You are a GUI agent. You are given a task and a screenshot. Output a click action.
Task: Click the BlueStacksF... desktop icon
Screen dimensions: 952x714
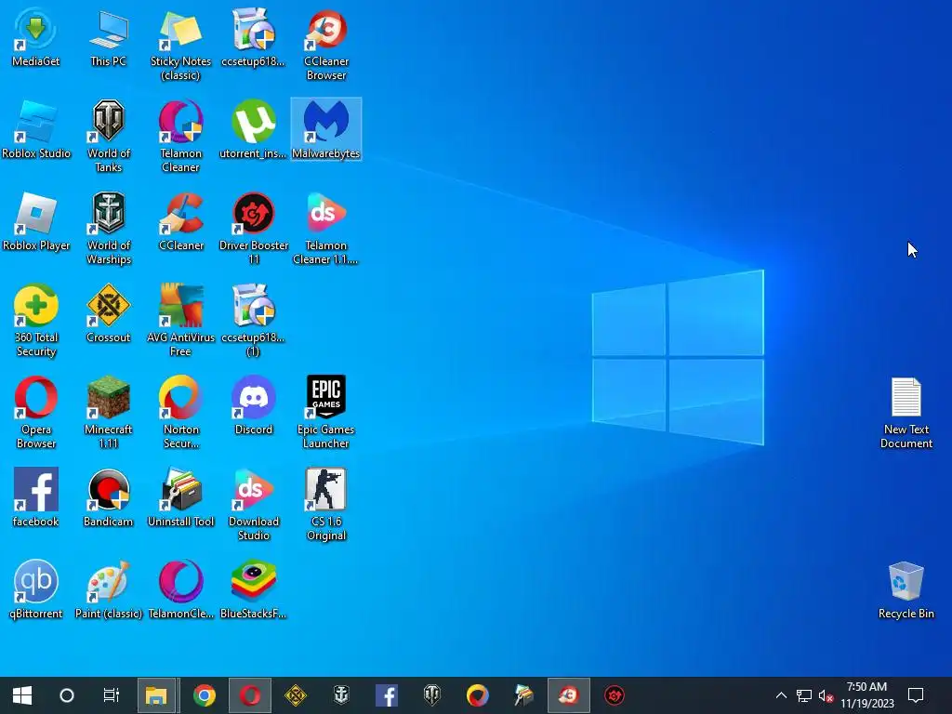253,590
